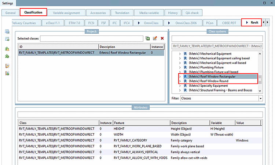275x165 pixels.
Task: Expand (Metric) Structural Framing - Beams and Braces
Action: point(180,90)
